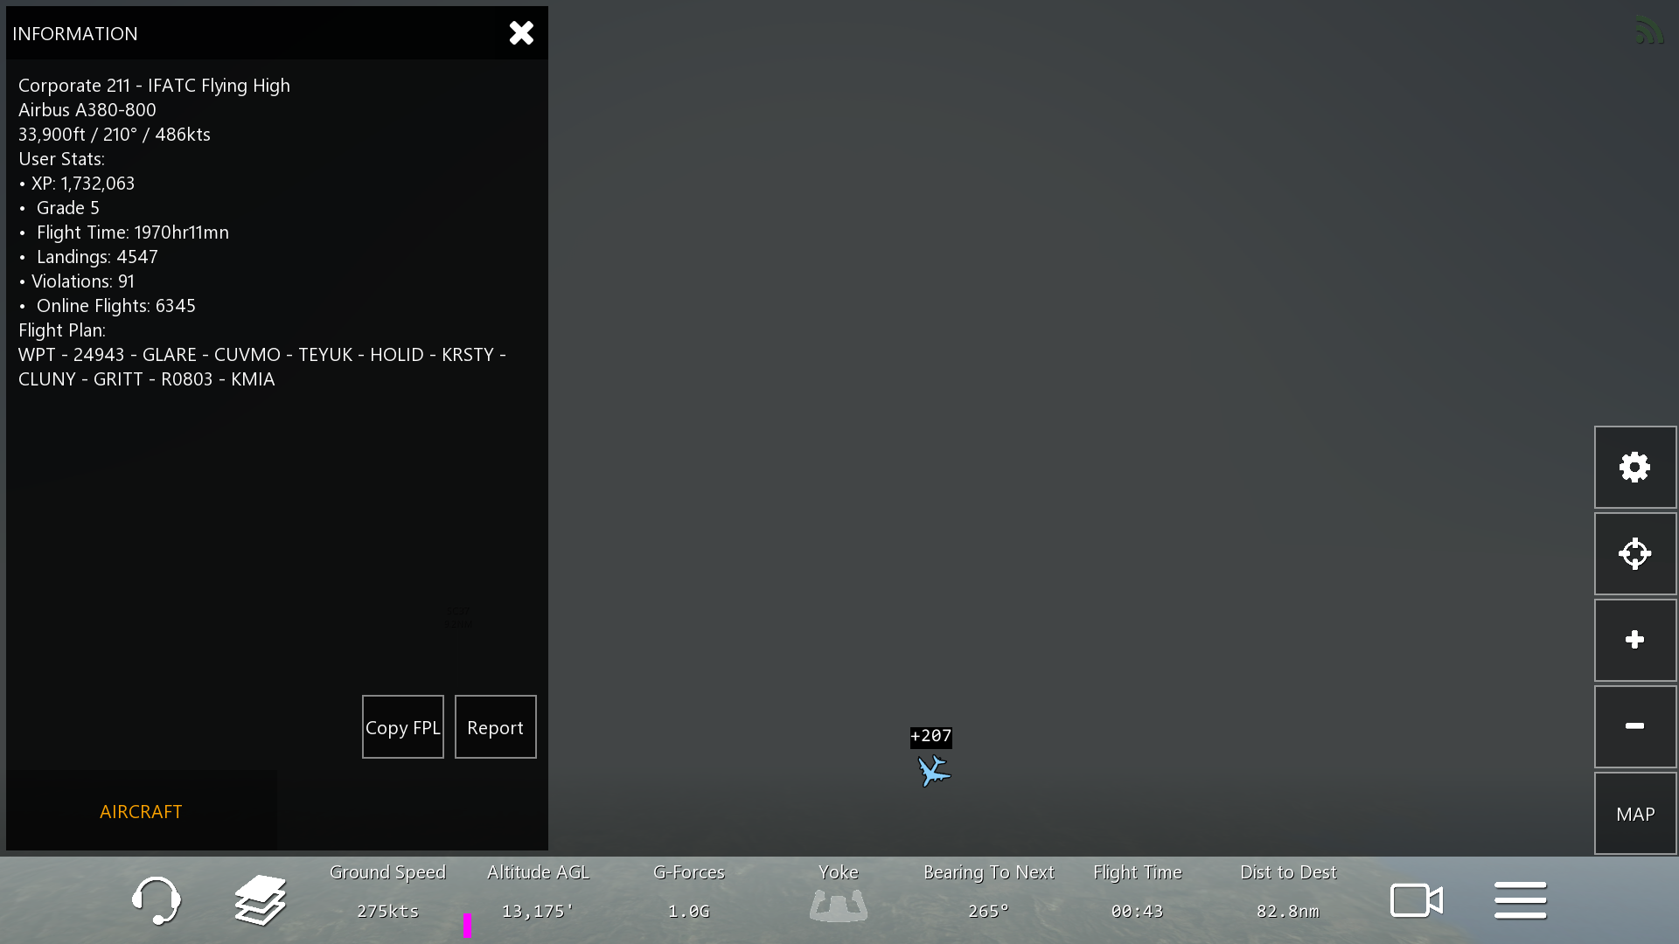Screen dimensions: 1679x944
Task: Click the yoke indicator icon
Action: tap(838, 905)
